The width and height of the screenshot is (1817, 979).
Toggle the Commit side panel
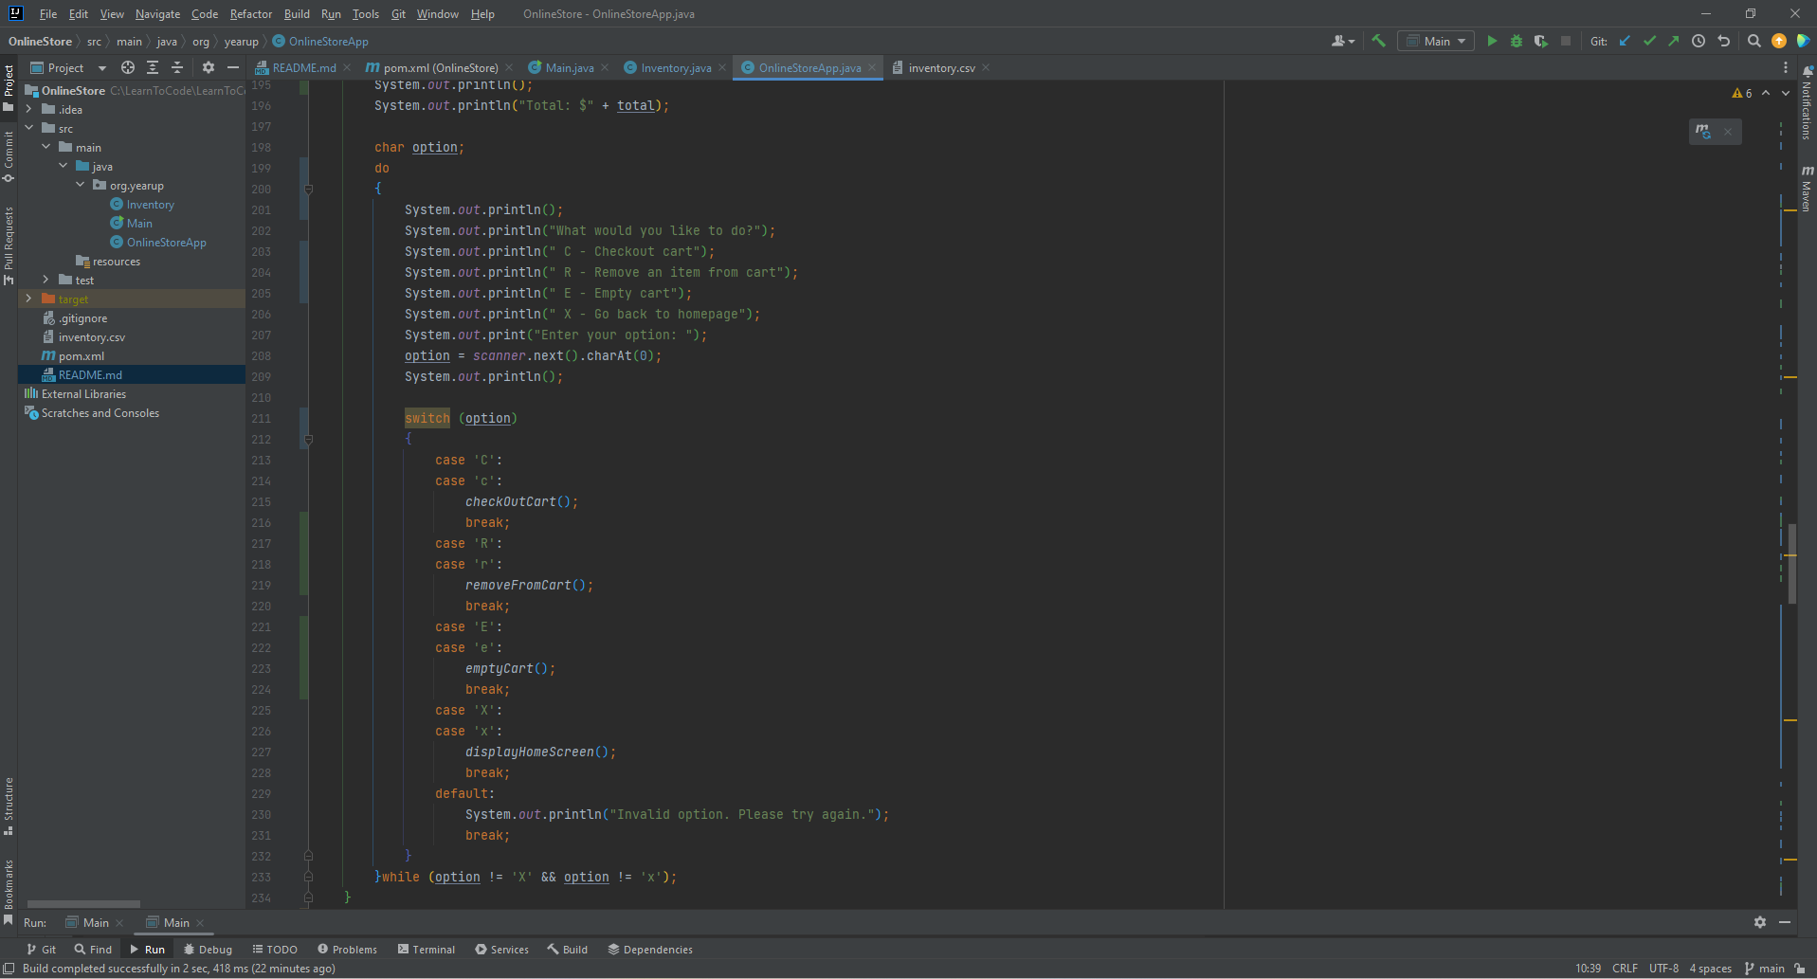click(x=9, y=156)
